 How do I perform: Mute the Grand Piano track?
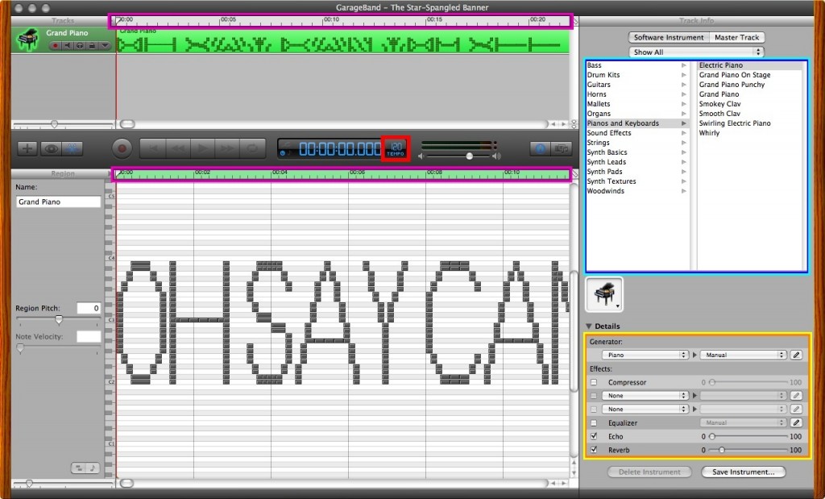(66, 46)
